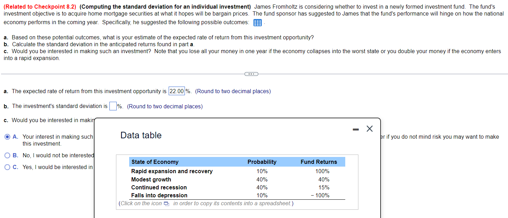Open the data table grid icon

pyautogui.click(x=257, y=23)
